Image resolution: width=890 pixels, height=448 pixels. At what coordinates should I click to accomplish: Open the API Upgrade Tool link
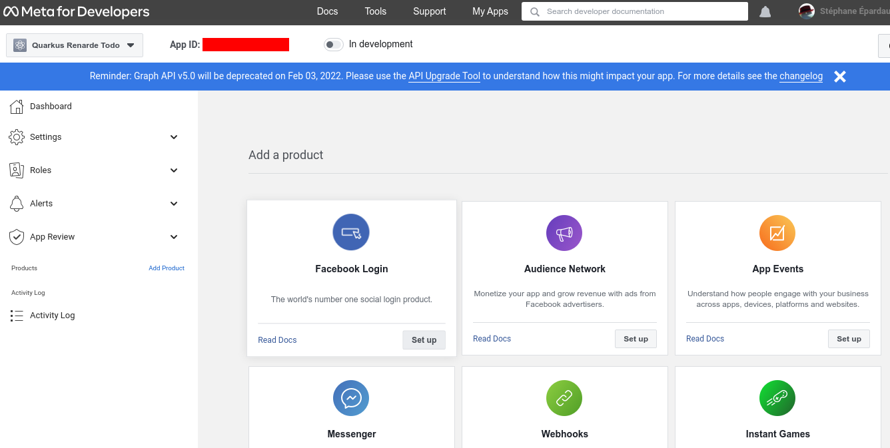pyautogui.click(x=444, y=76)
